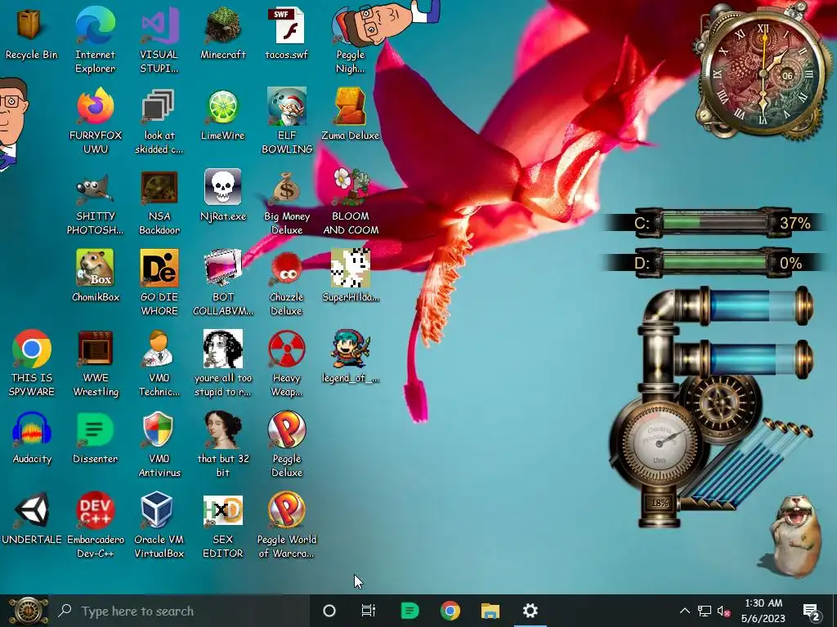This screenshot has width=837, height=627.
Task: Open the VISUAL STUPI... Visual Studio shortcut
Action: pos(159,39)
